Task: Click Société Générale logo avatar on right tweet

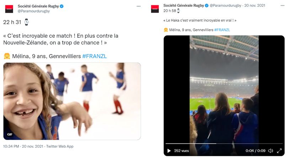Action: (155, 9)
